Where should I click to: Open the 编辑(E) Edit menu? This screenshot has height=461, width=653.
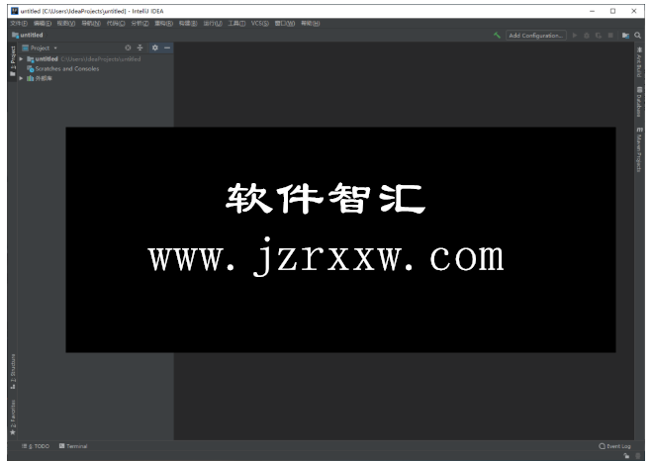[43, 24]
